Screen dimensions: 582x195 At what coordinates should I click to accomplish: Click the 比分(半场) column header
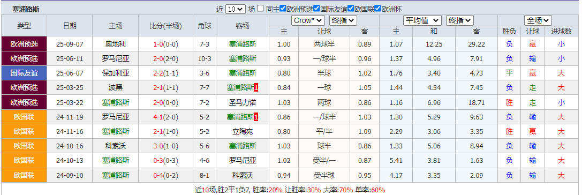point(166,26)
